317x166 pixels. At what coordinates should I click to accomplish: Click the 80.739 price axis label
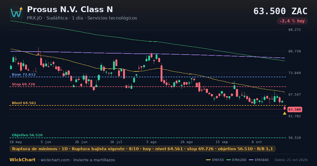[295, 51]
